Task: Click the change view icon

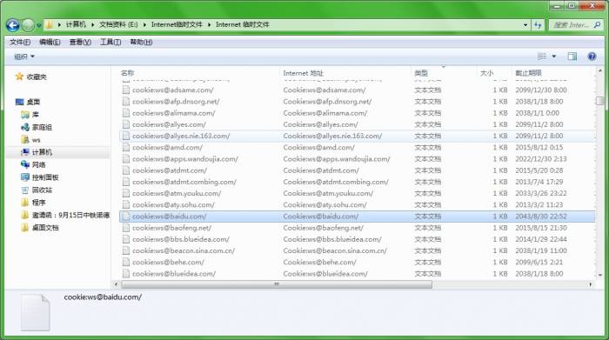Action: click(x=542, y=57)
